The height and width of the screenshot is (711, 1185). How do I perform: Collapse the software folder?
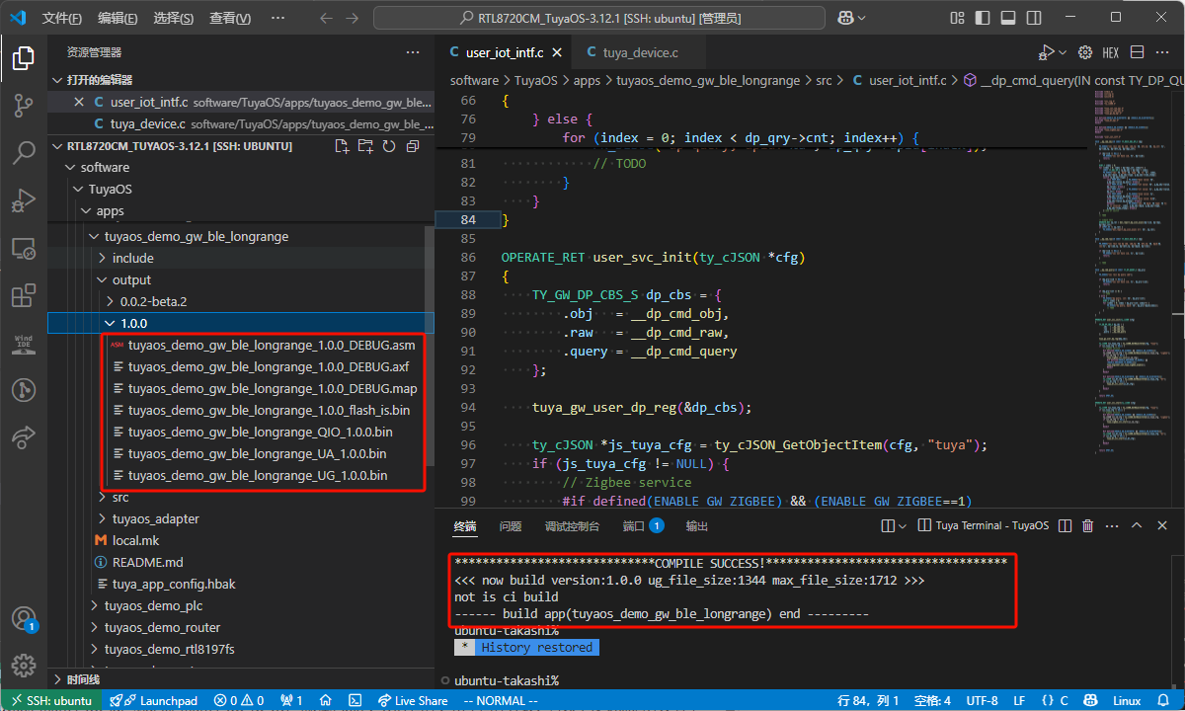pyautogui.click(x=241, y=167)
